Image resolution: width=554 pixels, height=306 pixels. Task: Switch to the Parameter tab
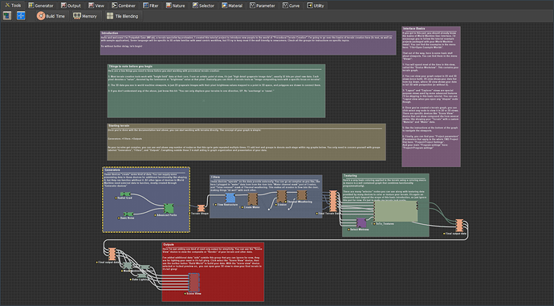click(x=263, y=6)
